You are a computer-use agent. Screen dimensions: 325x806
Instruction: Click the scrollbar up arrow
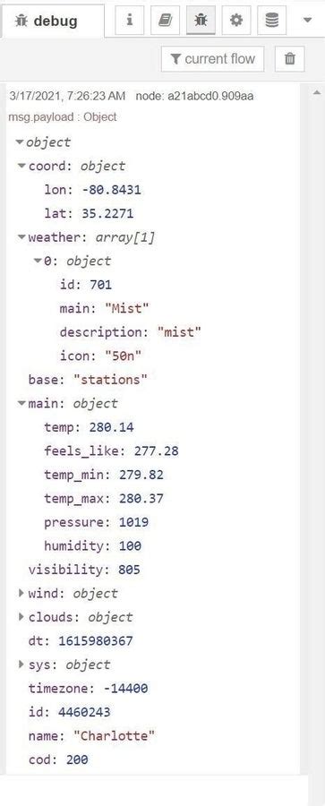point(316,92)
